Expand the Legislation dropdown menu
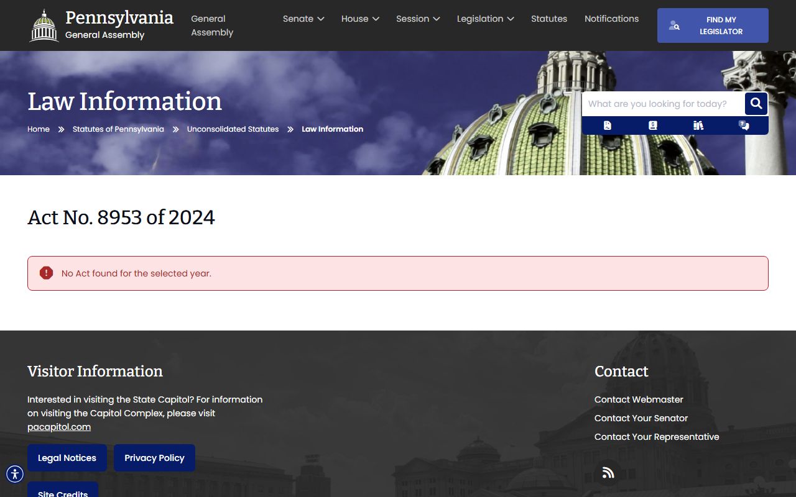The image size is (796, 497). tap(485, 19)
